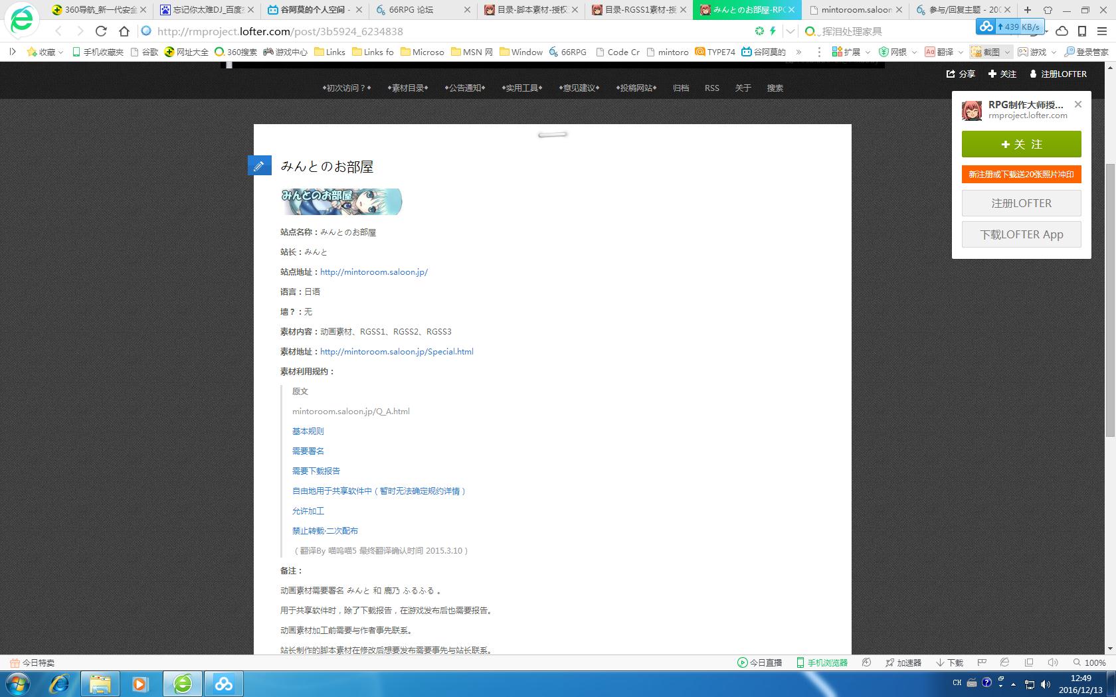Image resolution: width=1116 pixels, height=697 pixels.
Task: Open the ◆公告通知◆ menu item
Action: point(465,88)
